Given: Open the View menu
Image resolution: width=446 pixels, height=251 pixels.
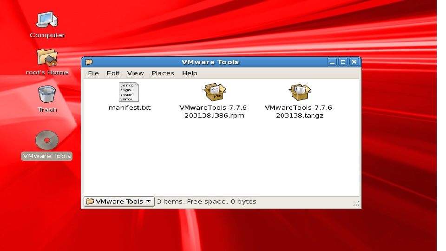Looking at the screenshot, I should 135,73.
